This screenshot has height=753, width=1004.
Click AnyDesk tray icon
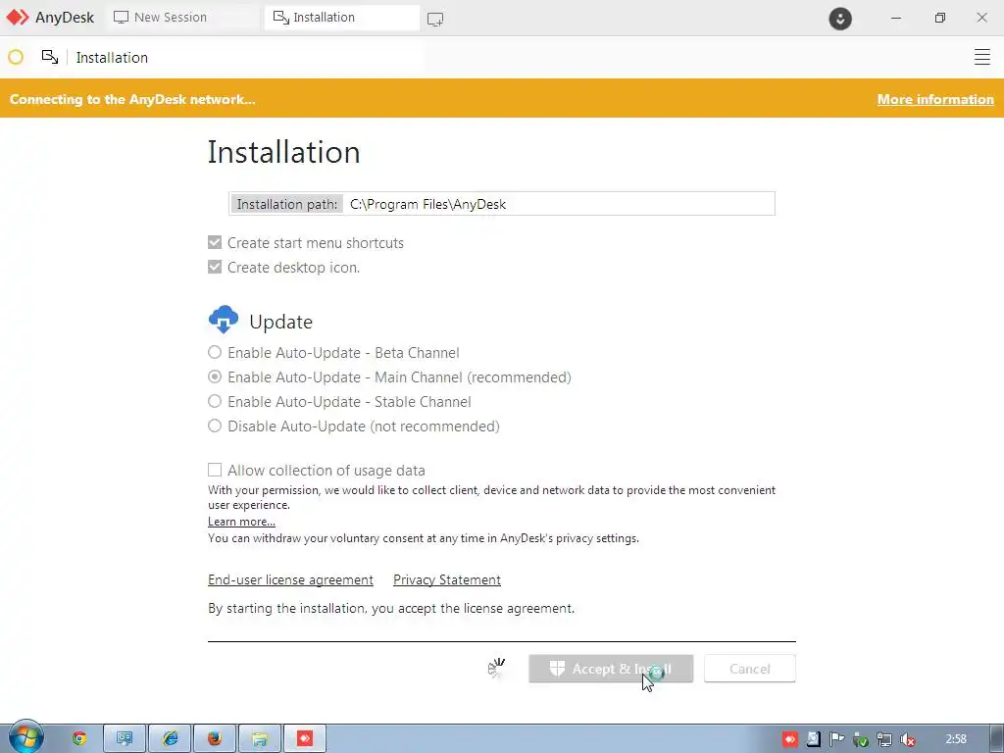[x=790, y=739]
